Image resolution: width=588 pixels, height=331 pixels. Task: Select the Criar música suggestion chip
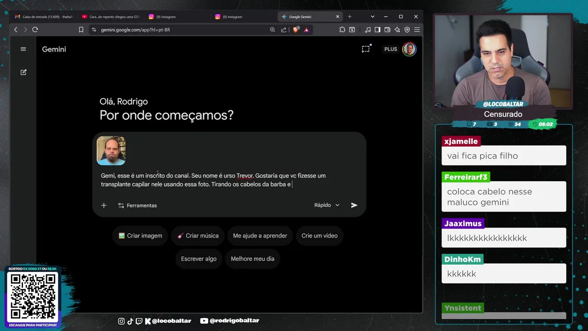198,236
